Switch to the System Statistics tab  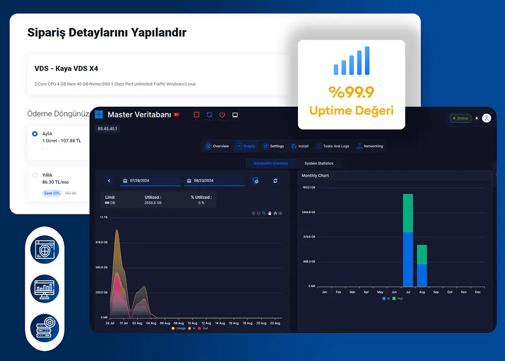click(x=319, y=163)
